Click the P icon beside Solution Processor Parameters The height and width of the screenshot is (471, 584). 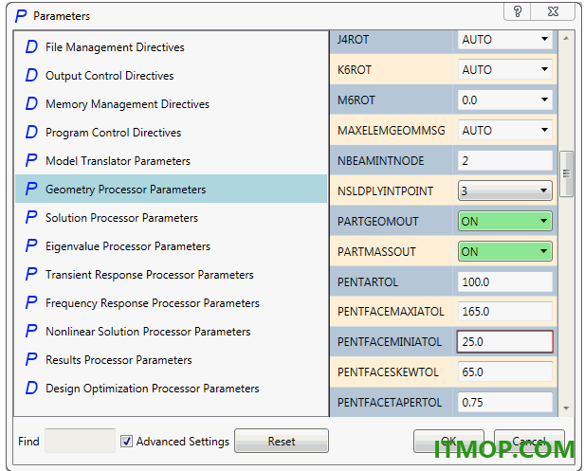point(31,217)
